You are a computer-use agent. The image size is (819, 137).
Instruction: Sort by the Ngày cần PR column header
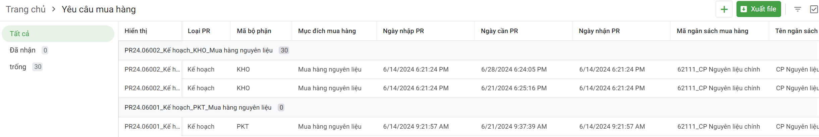coord(499,31)
